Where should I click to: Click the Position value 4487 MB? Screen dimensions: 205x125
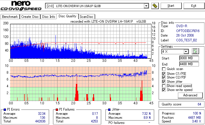click(x=195, y=118)
